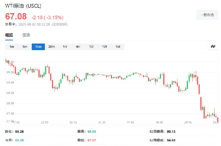This screenshot has width=221, height=146.
Task: Choose the 1D interval
Action: tap(91, 47)
